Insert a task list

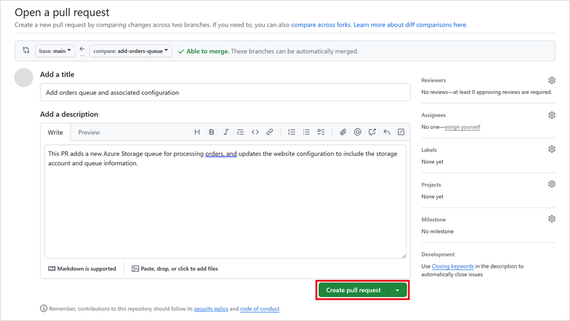(321, 132)
